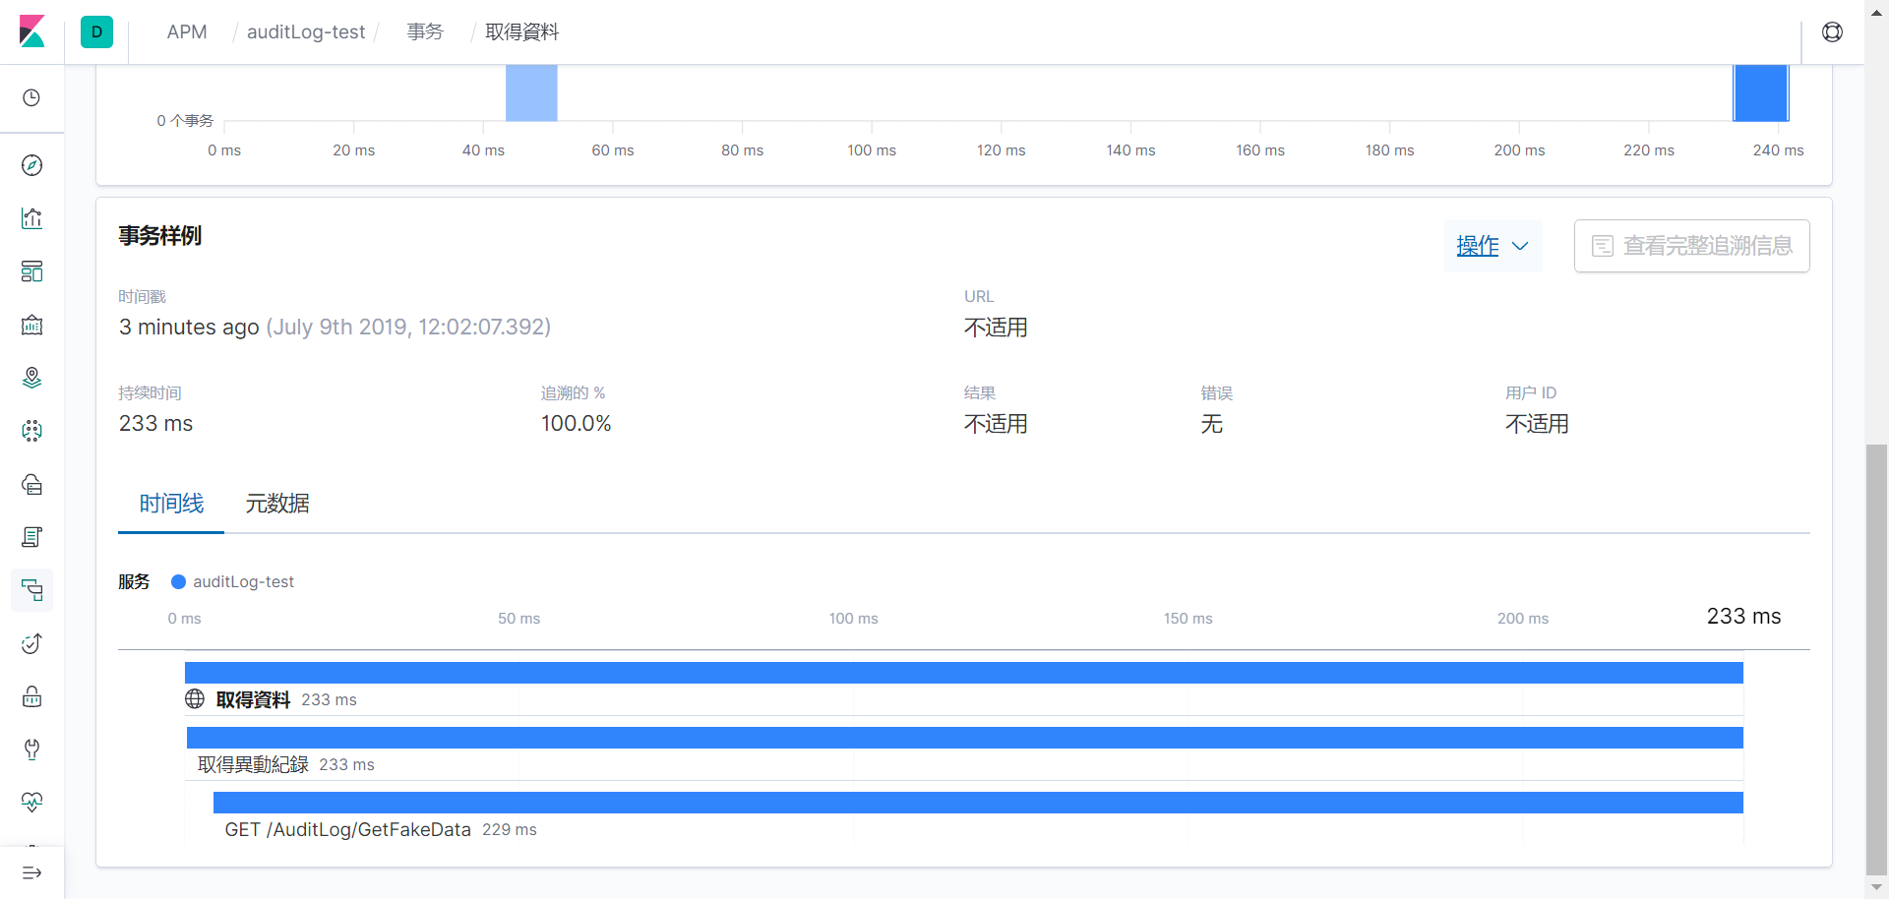Click the 查看完整追溯信息 button

tap(1691, 246)
